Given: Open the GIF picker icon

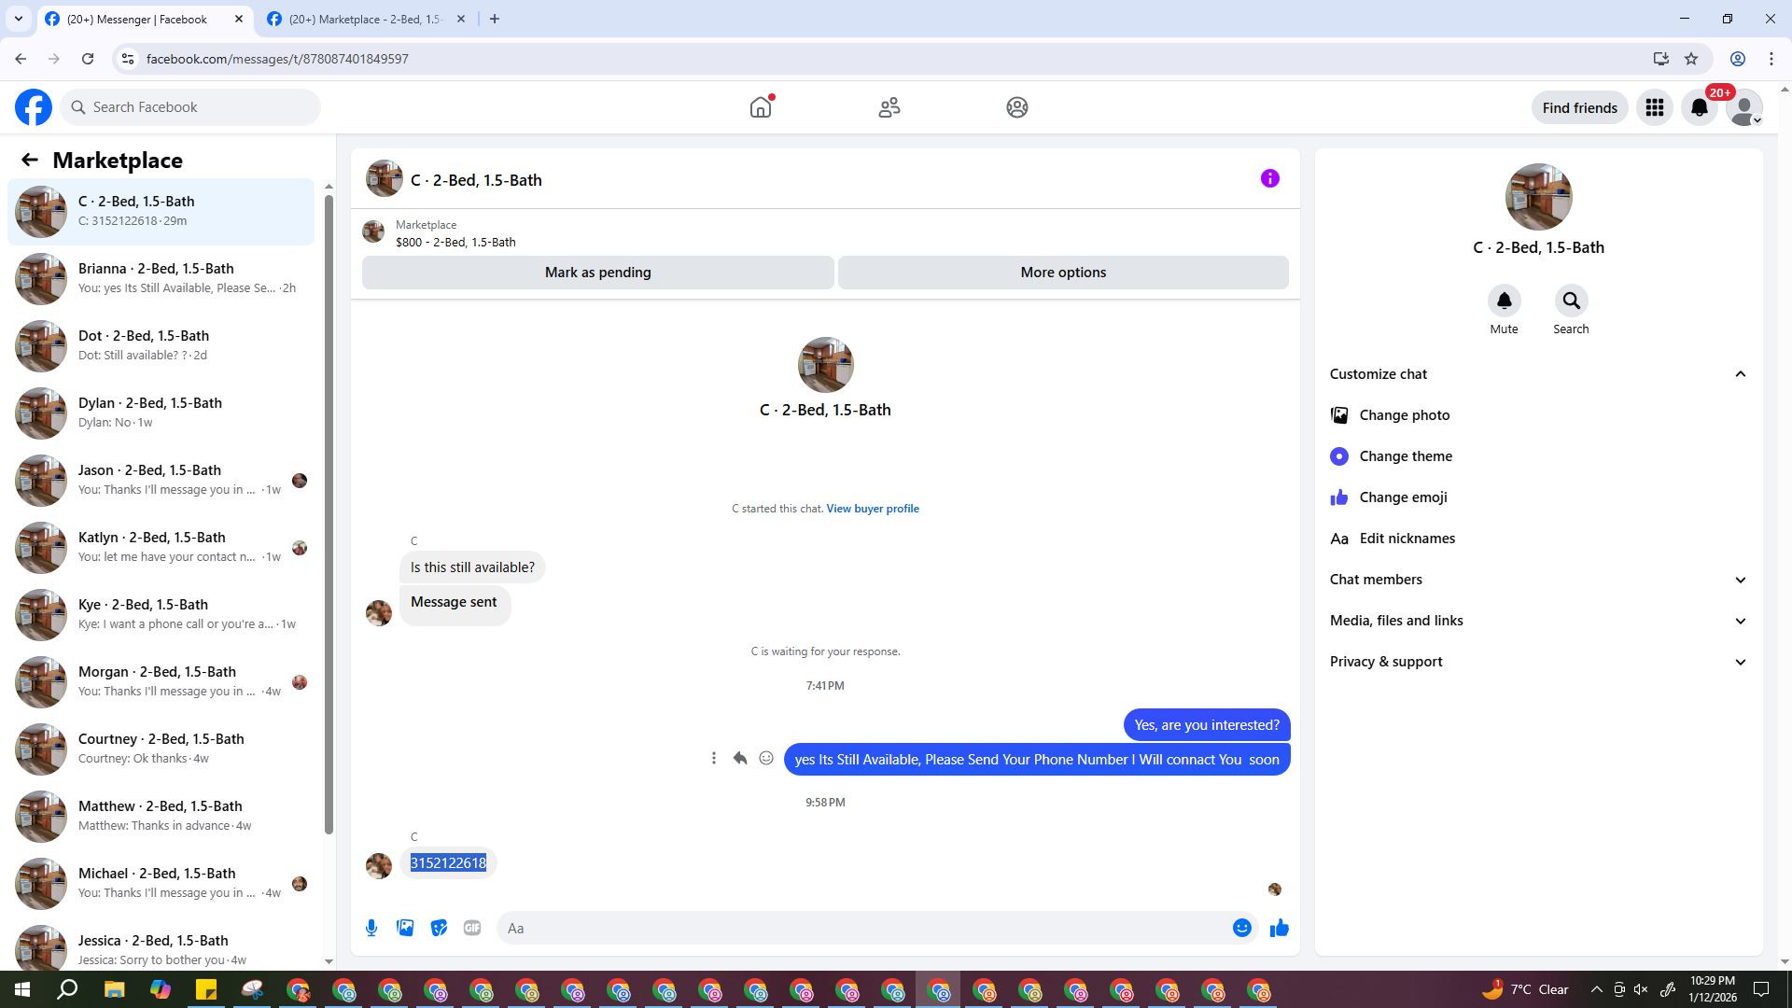Looking at the screenshot, I should 472,928.
